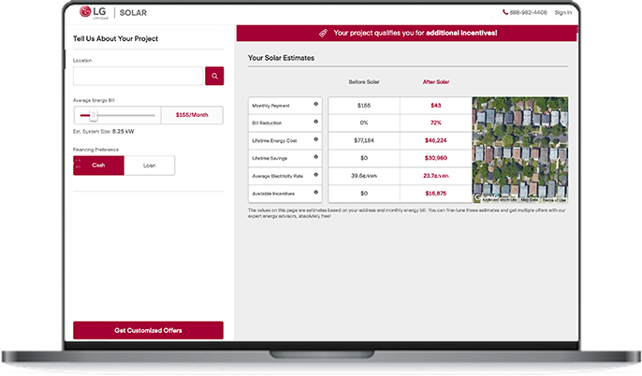The image size is (642, 376).
Task: Click the $77,184 before-solar cost value
Action: (364, 140)
